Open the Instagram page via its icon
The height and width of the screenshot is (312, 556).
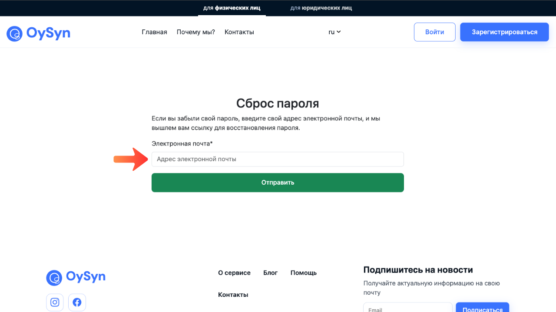(55, 302)
